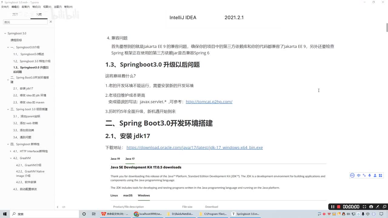The width and height of the screenshot is (388, 218).
Task: Stop recording with the red square button
Action: pos(339,207)
